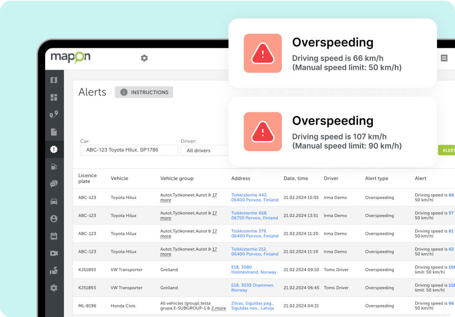Open the Drivers profile icon in sidebar

coord(54,219)
